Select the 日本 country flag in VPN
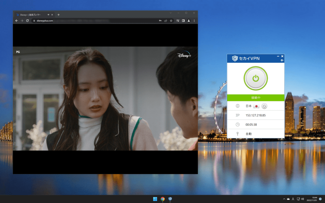 coord(256,106)
